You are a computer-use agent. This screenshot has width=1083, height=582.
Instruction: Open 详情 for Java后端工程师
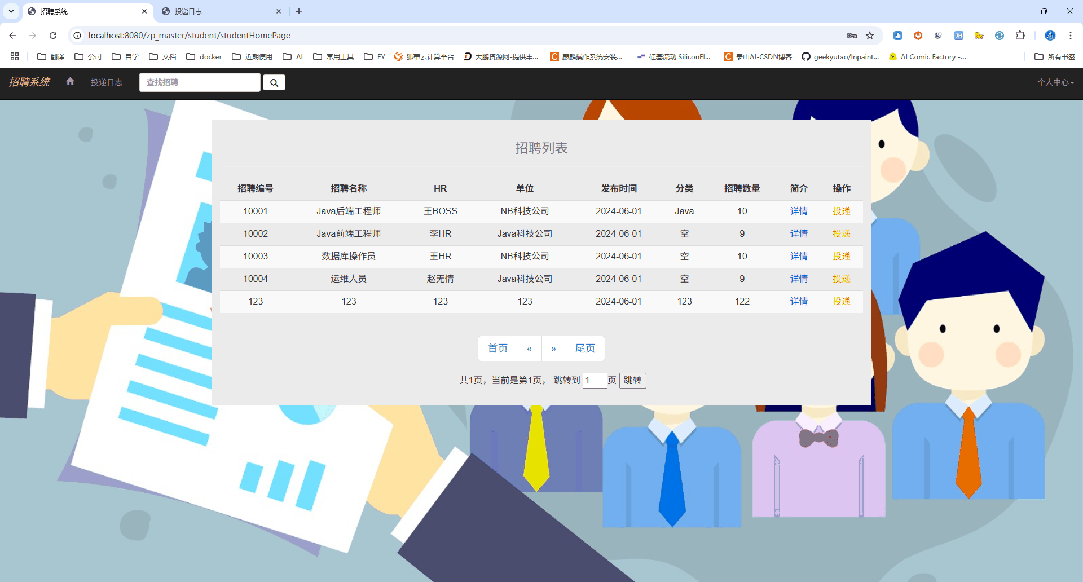point(799,211)
